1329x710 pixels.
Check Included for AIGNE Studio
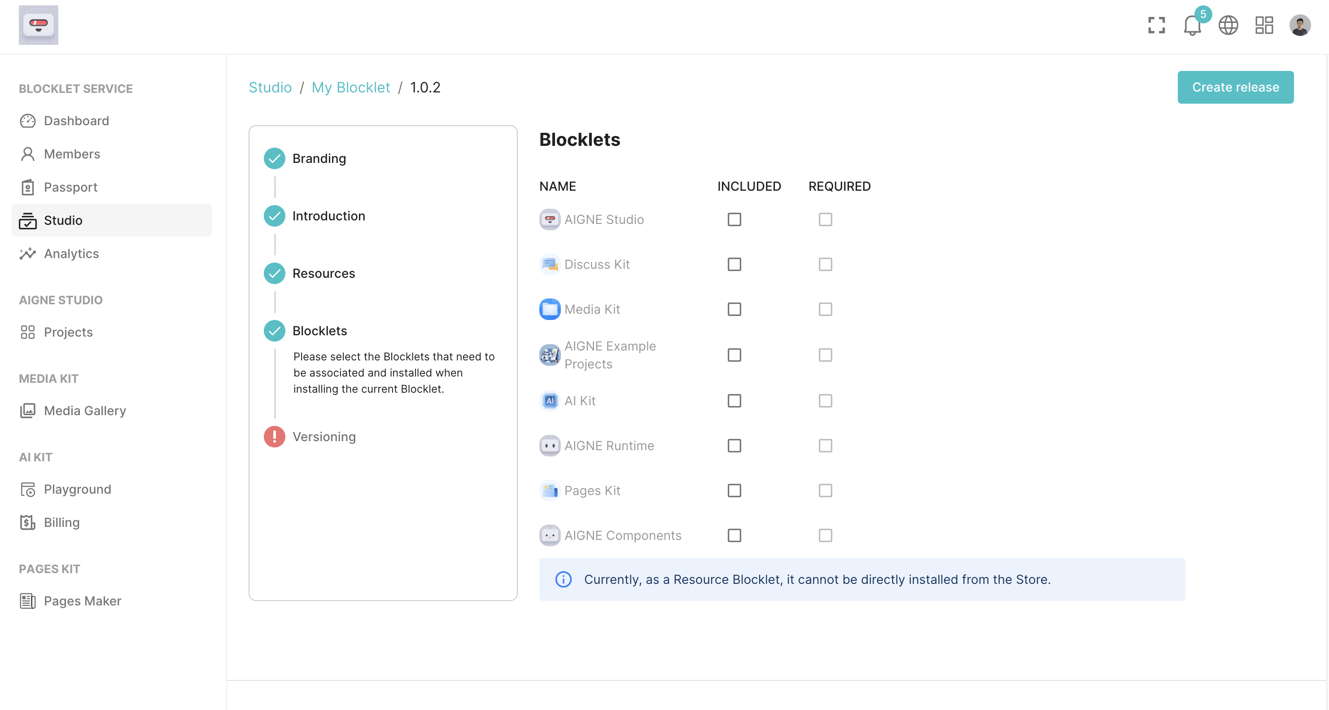(734, 219)
